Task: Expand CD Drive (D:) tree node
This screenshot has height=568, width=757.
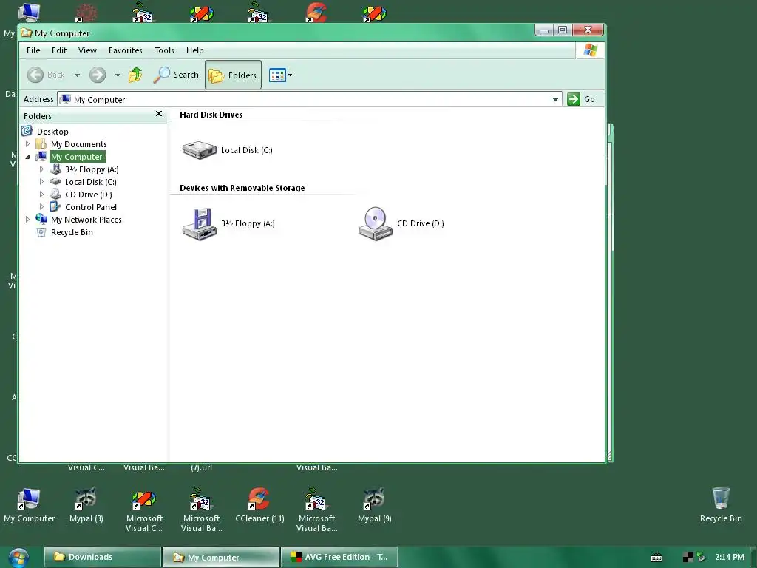Action: click(41, 195)
